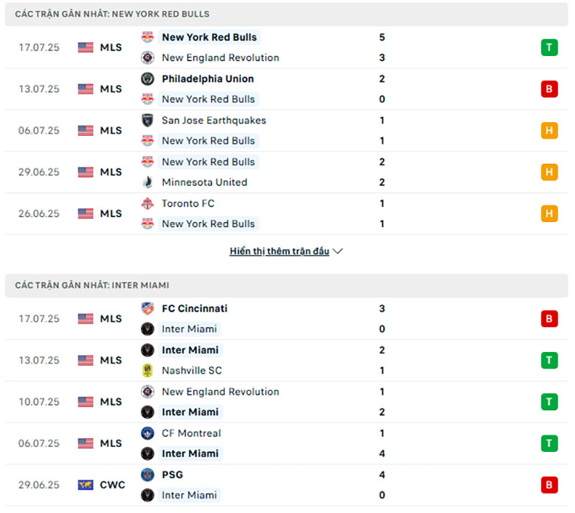This screenshot has width=575, height=513.
Task: Expand more matches with the chevron arrow
Action: coord(337,251)
